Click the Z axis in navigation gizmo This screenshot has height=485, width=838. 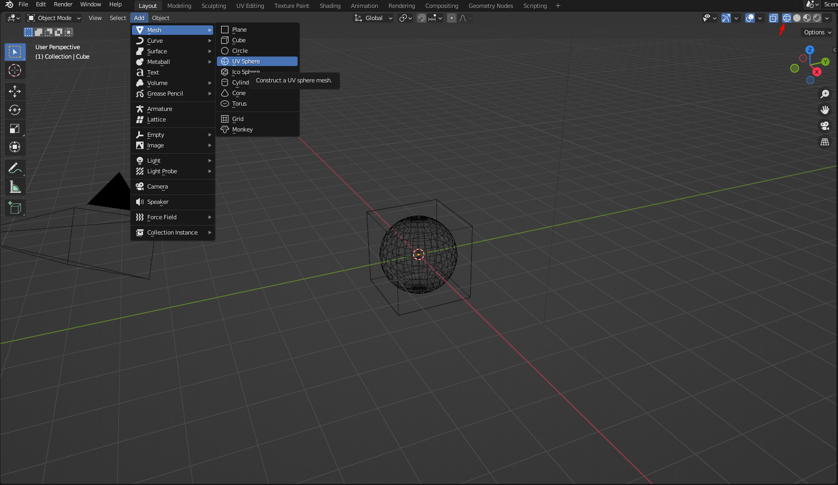coord(810,50)
